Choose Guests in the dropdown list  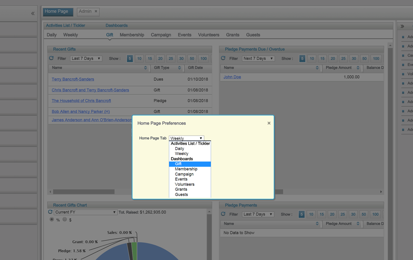click(x=190, y=194)
